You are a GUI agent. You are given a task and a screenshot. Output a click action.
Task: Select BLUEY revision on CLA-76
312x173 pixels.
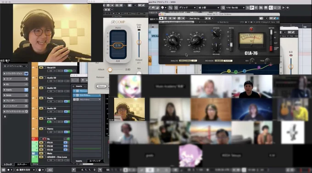[x=219, y=61]
